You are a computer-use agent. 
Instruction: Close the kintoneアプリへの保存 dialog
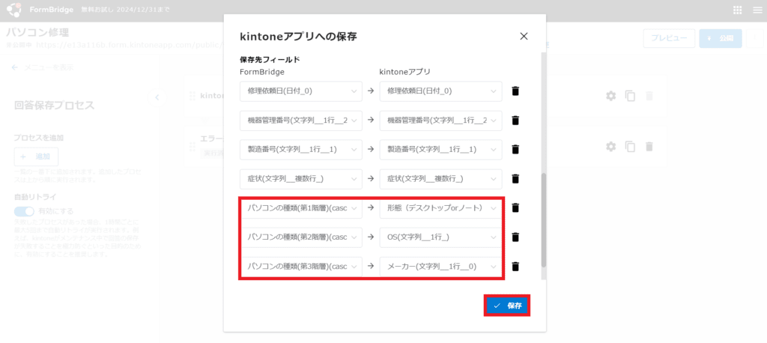click(524, 36)
